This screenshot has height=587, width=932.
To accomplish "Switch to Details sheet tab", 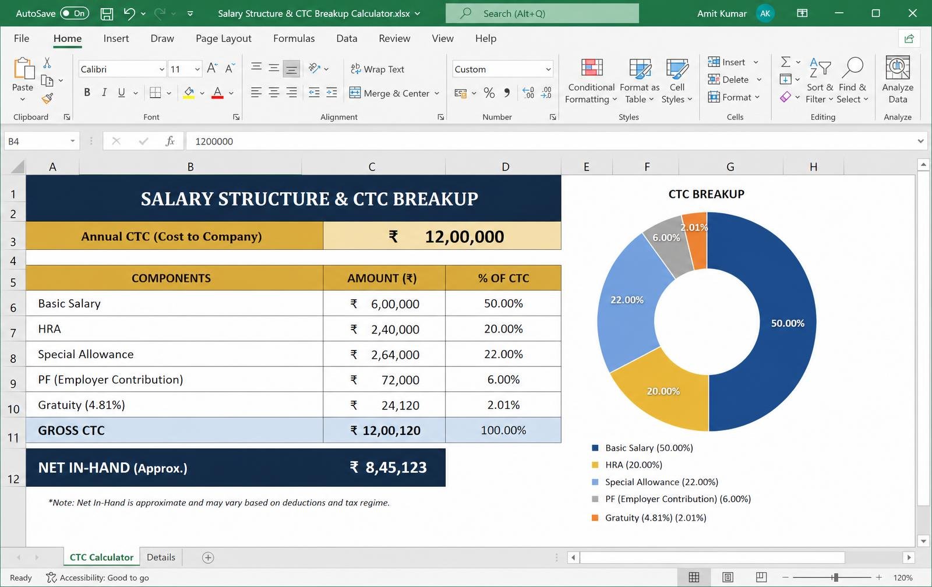I will pos(161,557).
